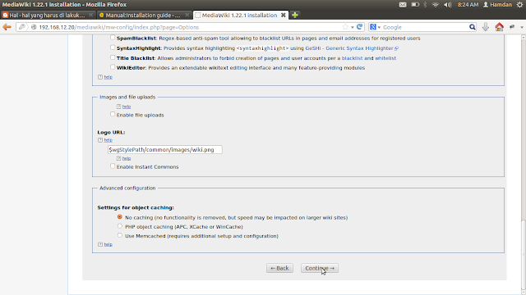Select Use Memcached option
The height and width of the screenshot is (295, 526).
click(120, 235)
